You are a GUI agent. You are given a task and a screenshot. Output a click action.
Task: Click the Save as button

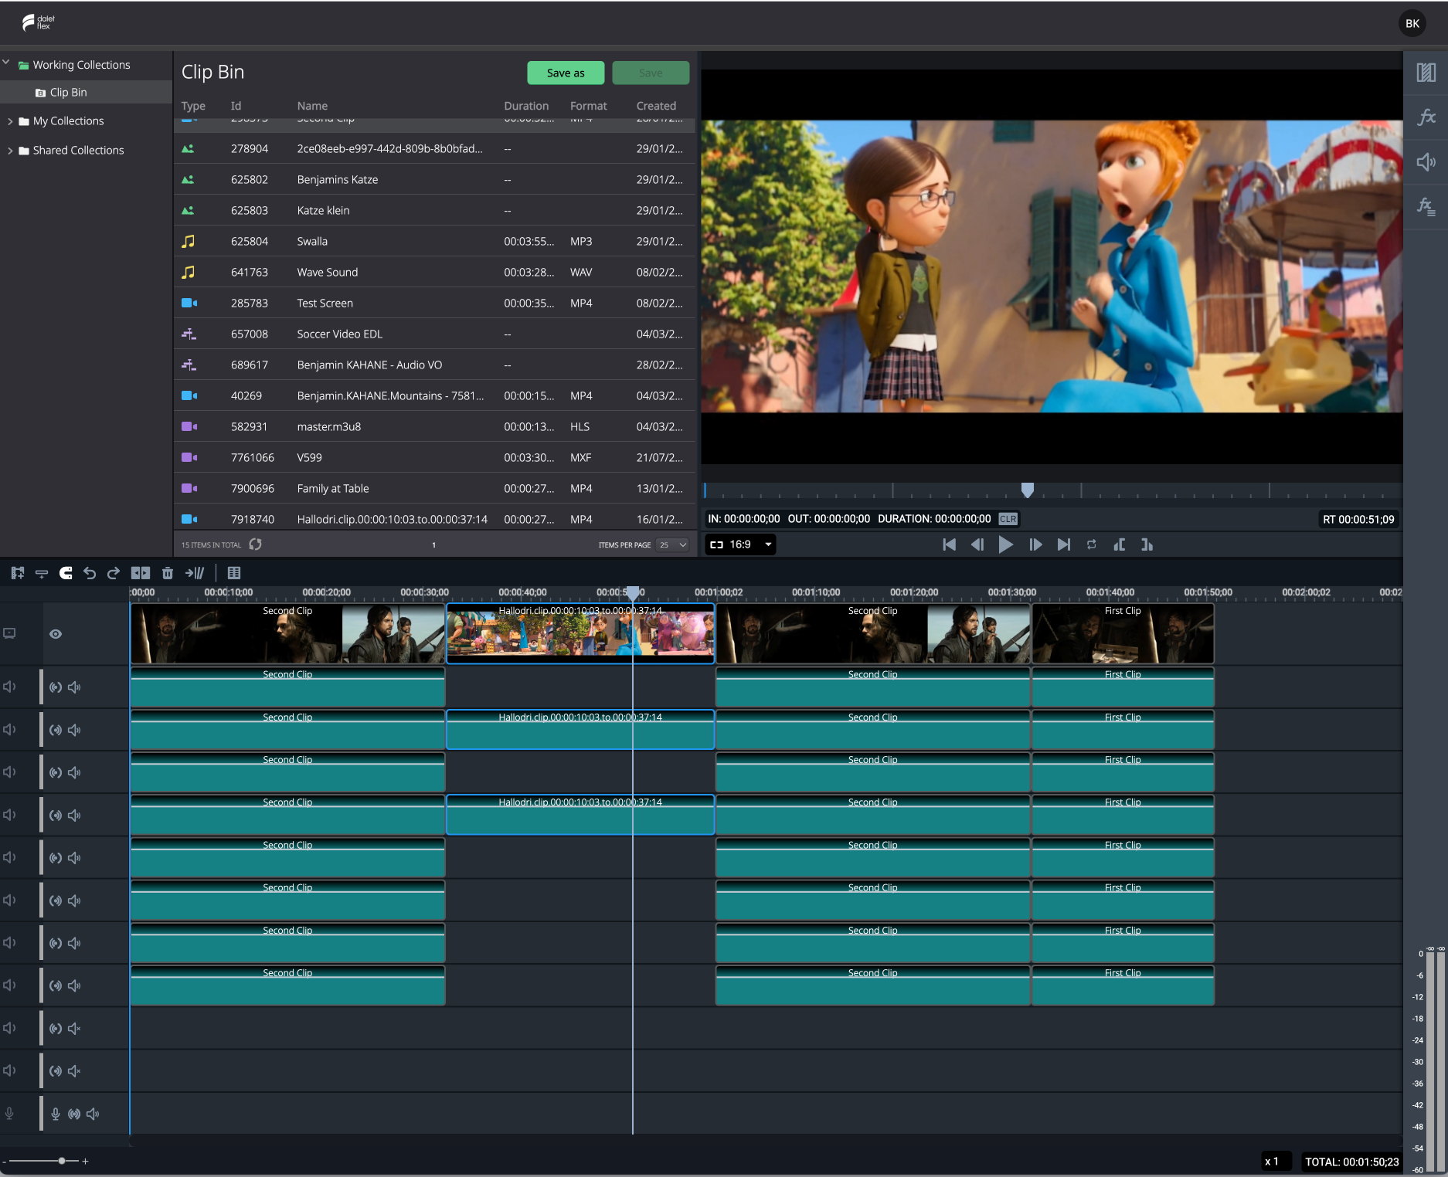[566, 73]
